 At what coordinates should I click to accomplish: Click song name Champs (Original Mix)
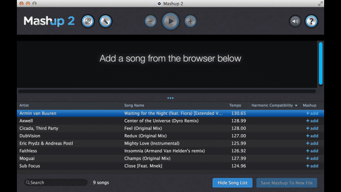147,158
